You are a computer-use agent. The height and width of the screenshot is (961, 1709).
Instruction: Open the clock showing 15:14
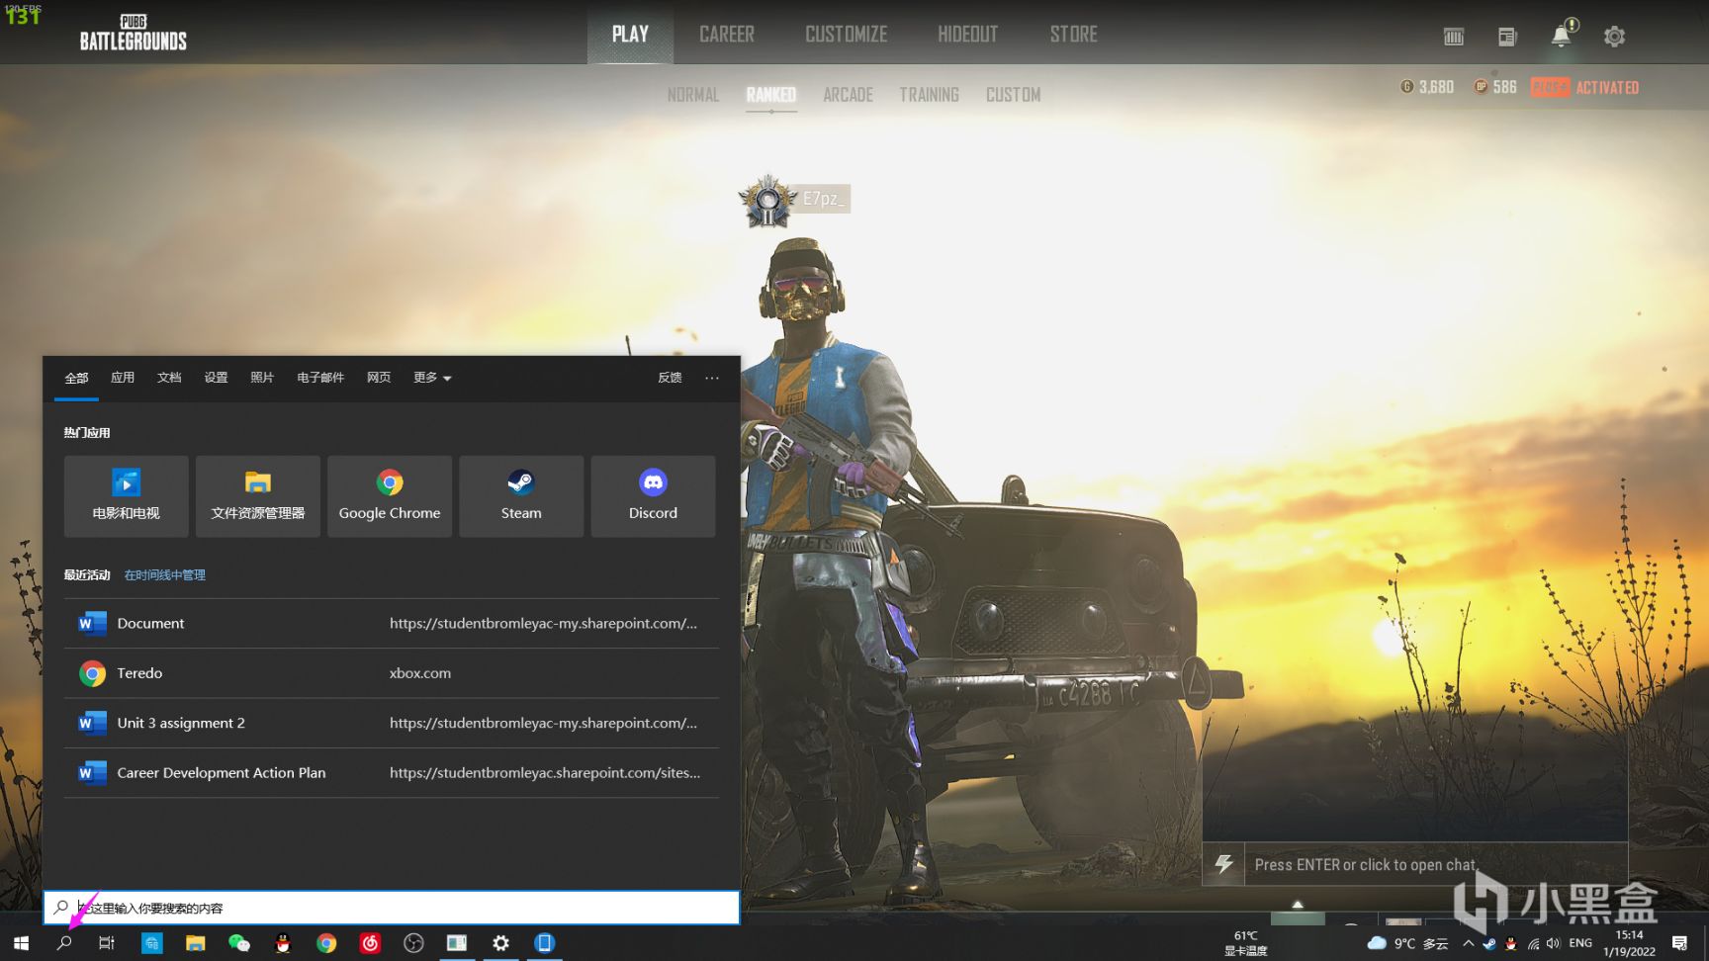(1629, 943)
